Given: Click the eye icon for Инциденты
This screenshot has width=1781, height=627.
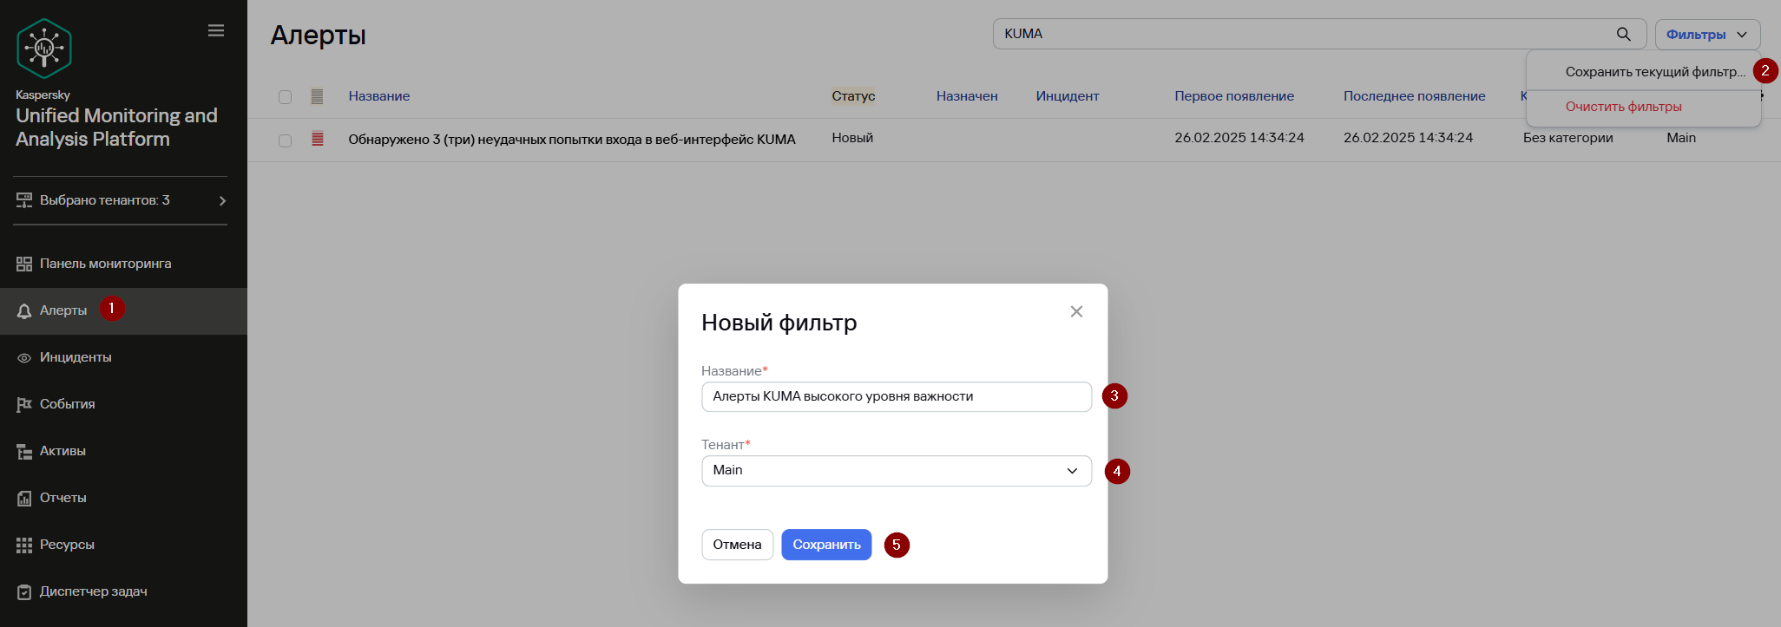Looking at the screenshot, I should (x=24, y=357).
